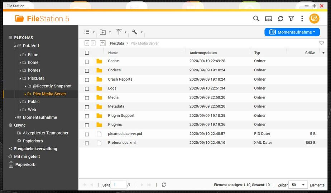Refresh the file list via header icon

(280, 19)
